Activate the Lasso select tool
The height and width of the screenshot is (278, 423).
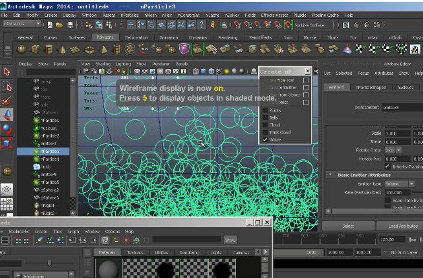coord(6,86)
